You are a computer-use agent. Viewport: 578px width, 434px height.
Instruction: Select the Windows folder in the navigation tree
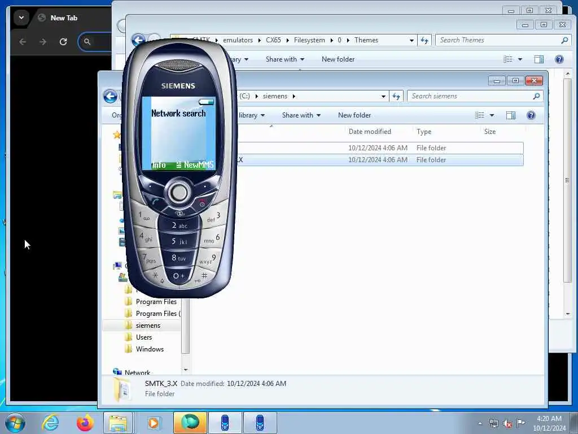tap(149, 349)
